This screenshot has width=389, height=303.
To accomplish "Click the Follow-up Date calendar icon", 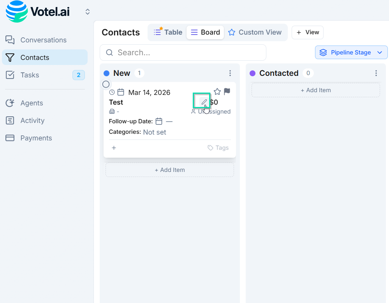I will (x=159, y=121).
